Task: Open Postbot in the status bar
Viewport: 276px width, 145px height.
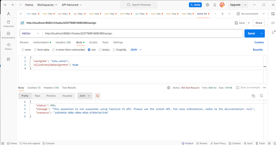Action: tap(188, 143)
